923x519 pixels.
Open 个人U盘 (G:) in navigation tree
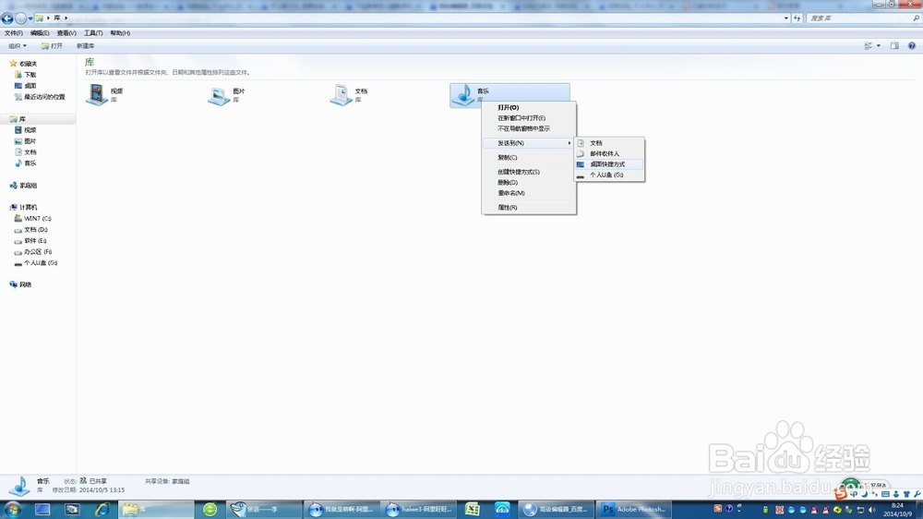click(41, 263)
